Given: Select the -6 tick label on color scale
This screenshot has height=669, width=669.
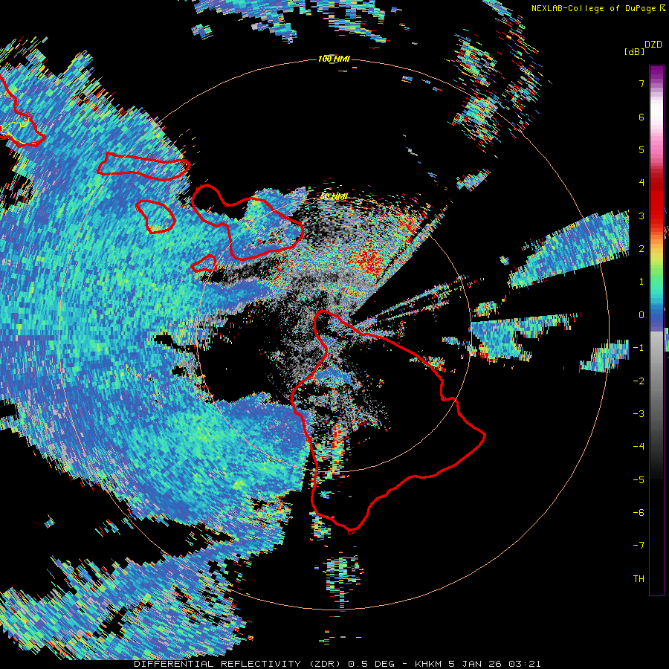Looking at the screenshot, I should click(639, 513).
